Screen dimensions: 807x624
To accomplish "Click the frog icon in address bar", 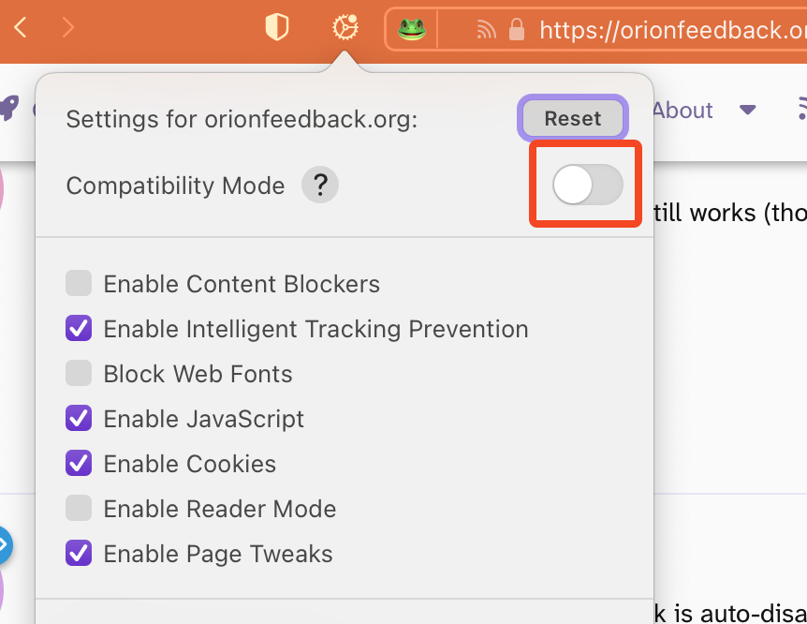I will tap(412, 30).
